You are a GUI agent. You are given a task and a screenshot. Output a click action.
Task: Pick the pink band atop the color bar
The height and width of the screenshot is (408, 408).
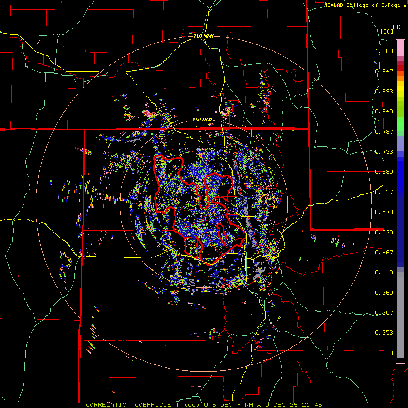coord(400,48)
